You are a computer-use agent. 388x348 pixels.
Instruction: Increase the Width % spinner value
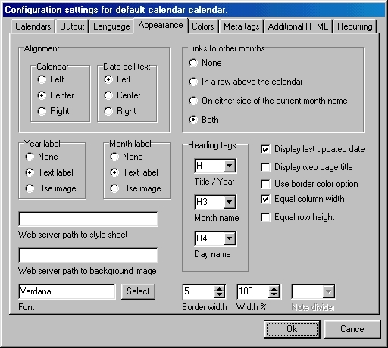274,289
